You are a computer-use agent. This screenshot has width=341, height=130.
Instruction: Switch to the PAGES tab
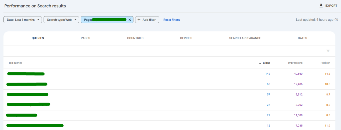coord(85,38)
